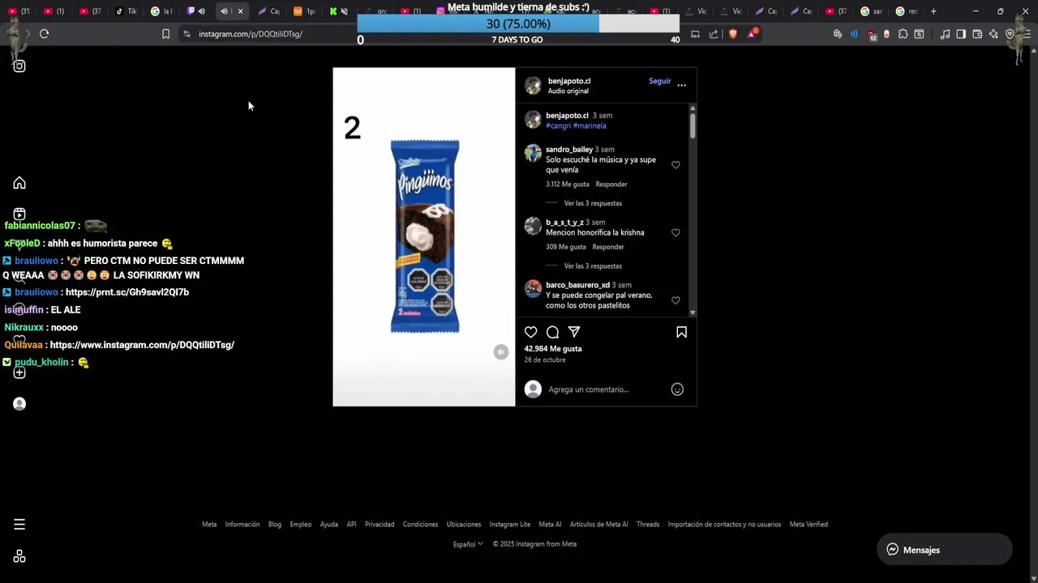The height and width of the screenshot is (583, 1038).
Task: Open the Instagram Lite footer link
Action: [510, 525]
